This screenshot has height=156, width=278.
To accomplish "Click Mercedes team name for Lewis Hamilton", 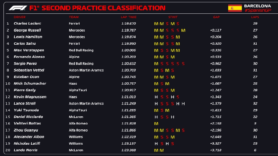I will tap(77, 37).
